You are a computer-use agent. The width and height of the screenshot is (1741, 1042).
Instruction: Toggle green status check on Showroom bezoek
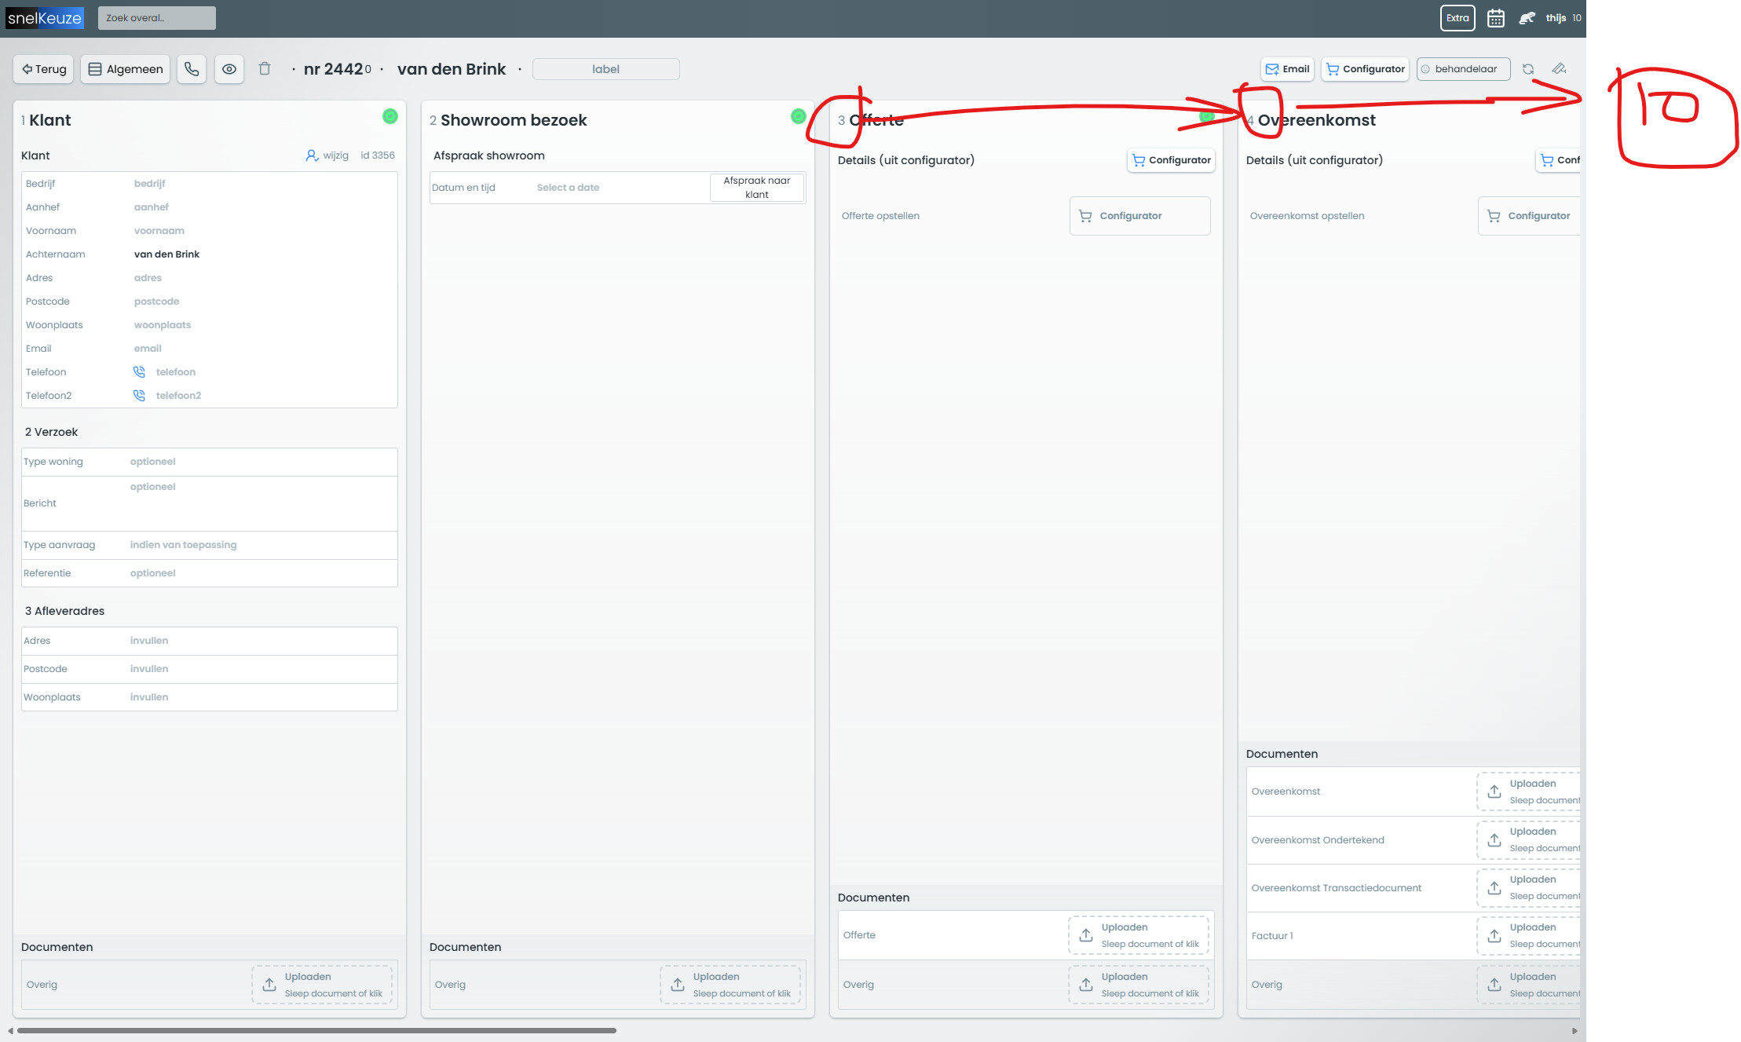click(x=798, y=116)
